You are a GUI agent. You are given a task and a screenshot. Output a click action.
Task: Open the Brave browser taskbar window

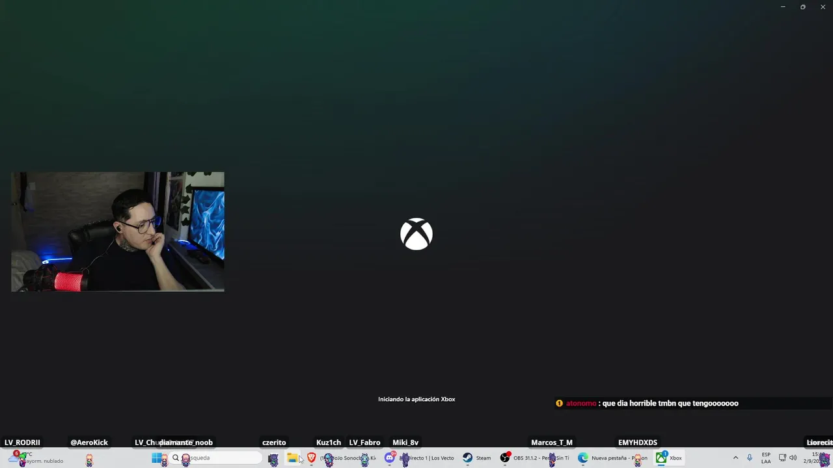(x=343, y=458)
